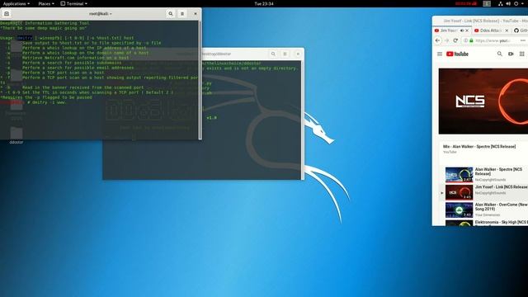Open Jim Yosef - Link video thumbnail
The image size is (528, 297).
coord(459,192)
